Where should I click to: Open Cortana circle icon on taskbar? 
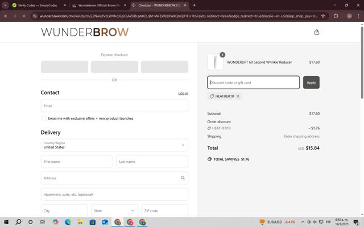click(30, 222)
